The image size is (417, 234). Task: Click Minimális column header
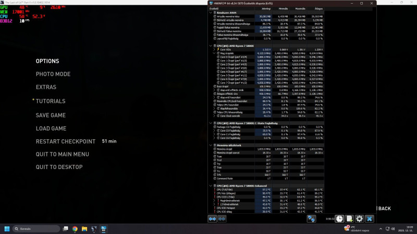tap(280, 8)
